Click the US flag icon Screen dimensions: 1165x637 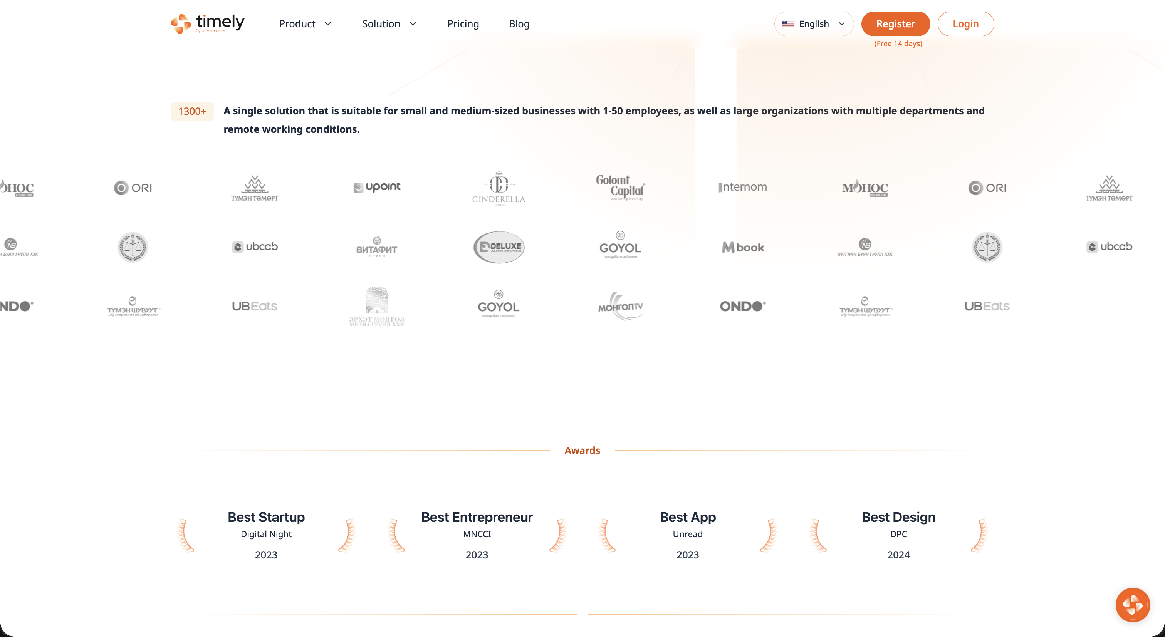coord(788,24)
